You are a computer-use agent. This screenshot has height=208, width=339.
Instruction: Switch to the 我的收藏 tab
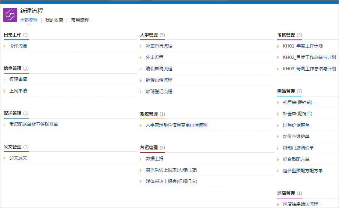54,20
